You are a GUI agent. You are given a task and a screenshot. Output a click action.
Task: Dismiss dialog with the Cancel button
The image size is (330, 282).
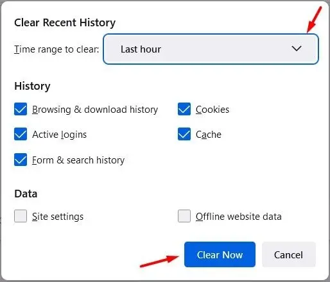(x=289, y=254)
